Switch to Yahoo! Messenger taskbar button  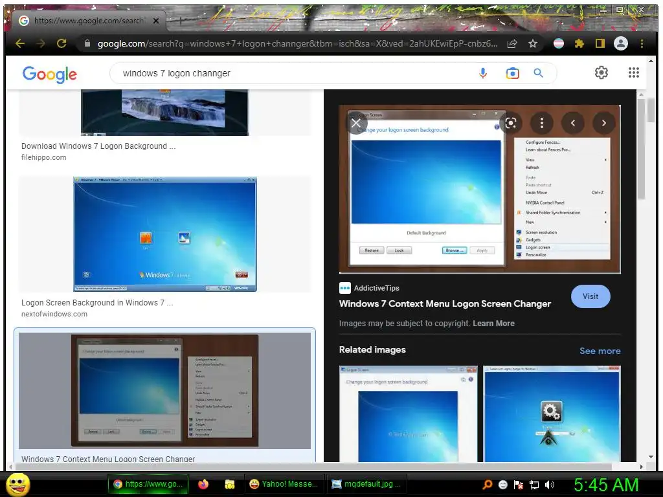click(x=284, y=484)
